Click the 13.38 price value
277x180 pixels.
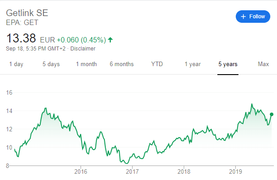pos(21,38)
